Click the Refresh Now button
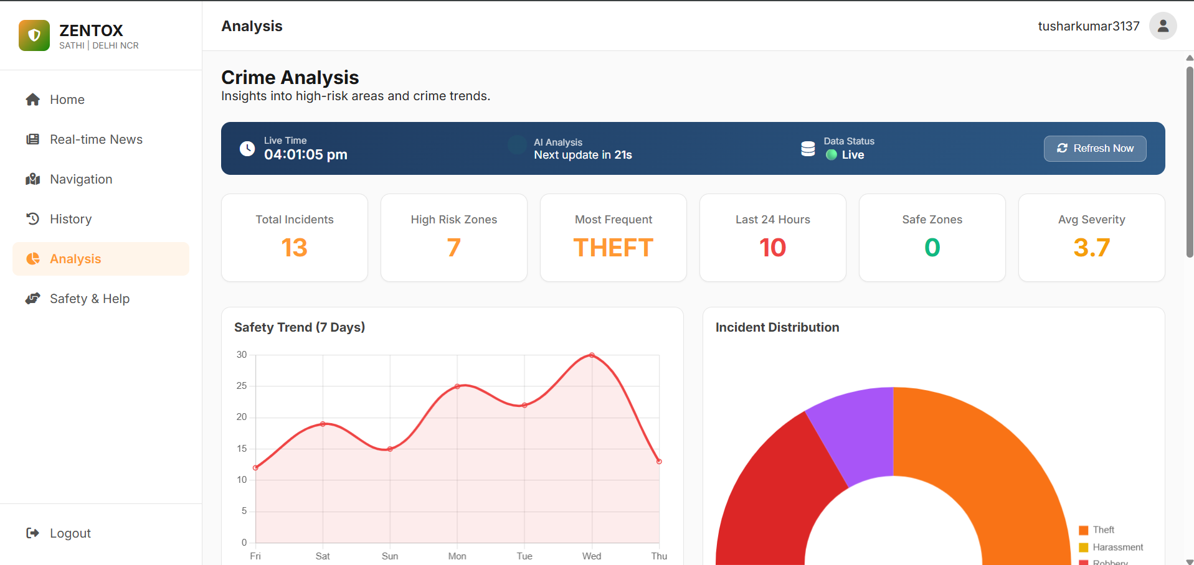 [x=1095, y=149]
